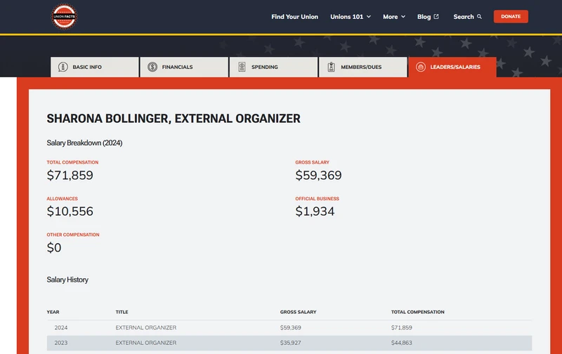Click the magnifying glass search icon
562x354 pixels.
tap(480, 17)
